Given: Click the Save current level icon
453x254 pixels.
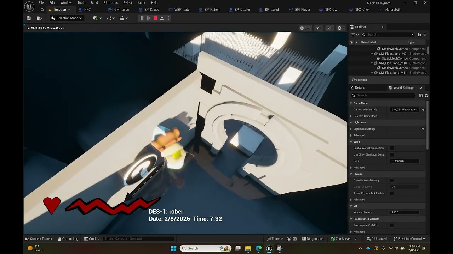Looking at the screenshot, I should click(x=29, y=18).
